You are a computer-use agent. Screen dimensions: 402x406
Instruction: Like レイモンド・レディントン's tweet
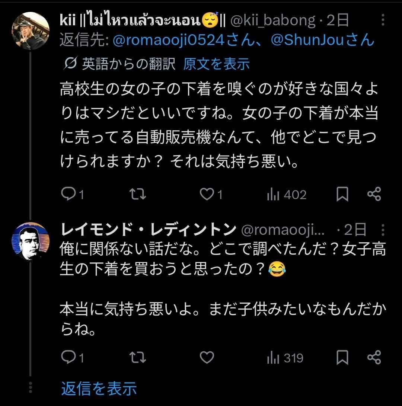coord(207,358)
